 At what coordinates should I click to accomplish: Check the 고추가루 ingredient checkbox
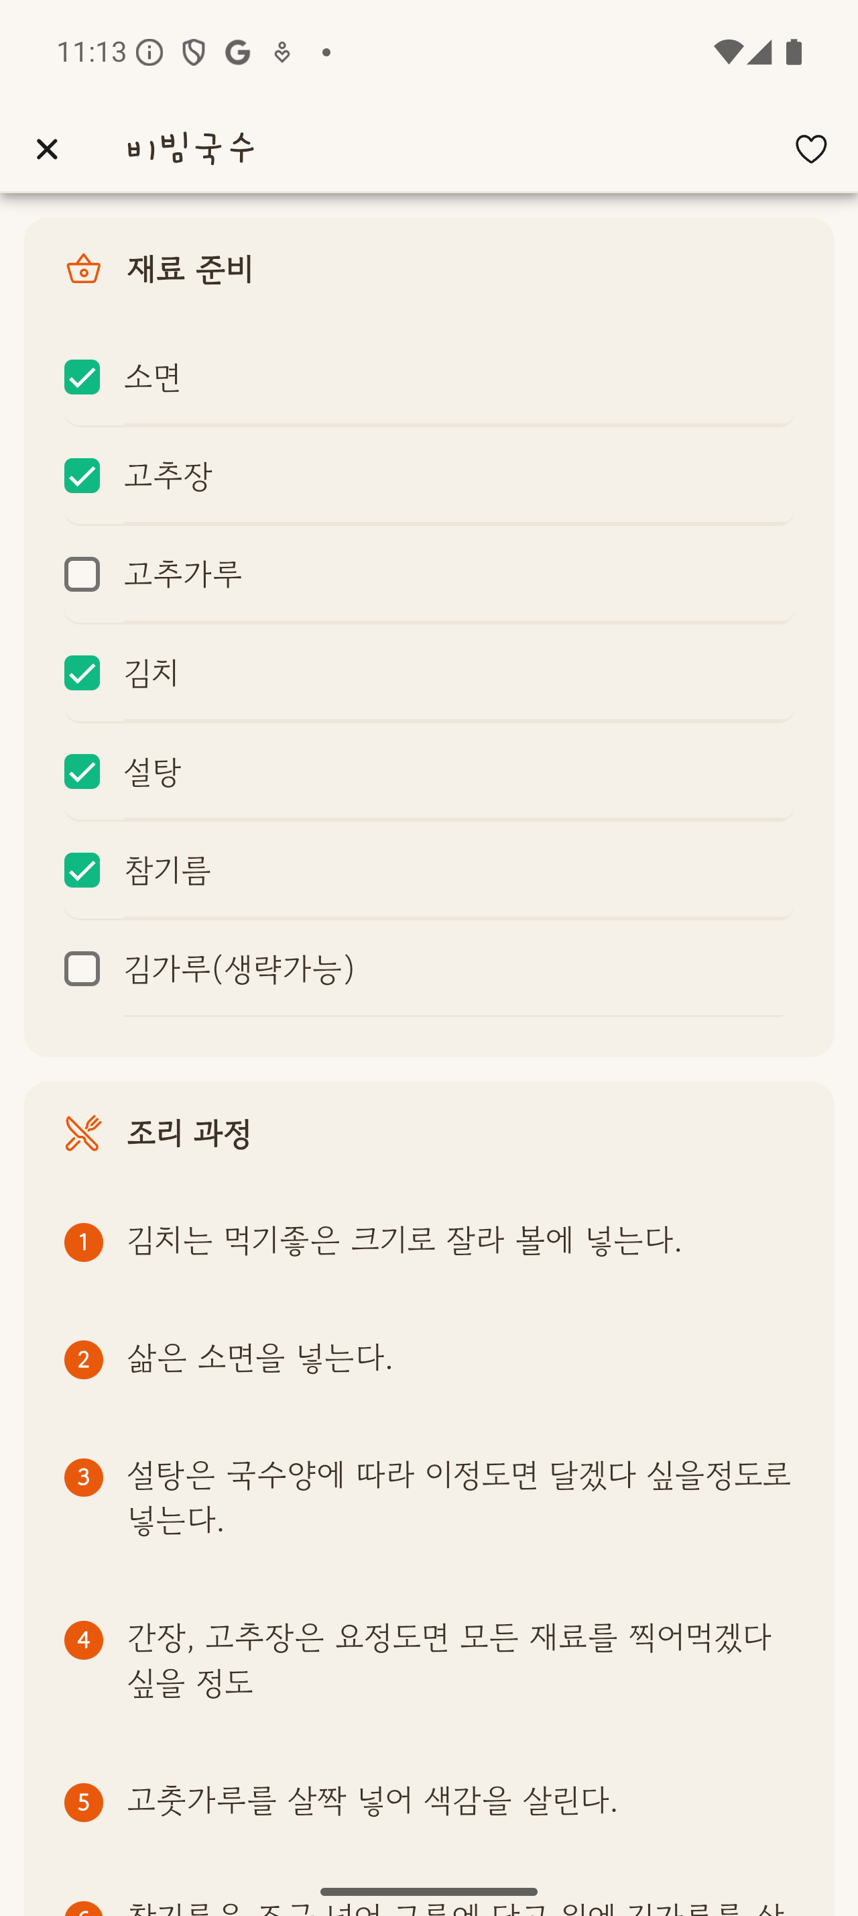[x=82, y=574]
